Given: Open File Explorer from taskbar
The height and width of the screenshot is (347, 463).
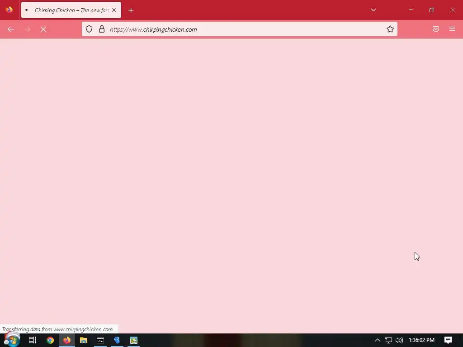Looking at the screenshot, I should [x=84, y=340].
